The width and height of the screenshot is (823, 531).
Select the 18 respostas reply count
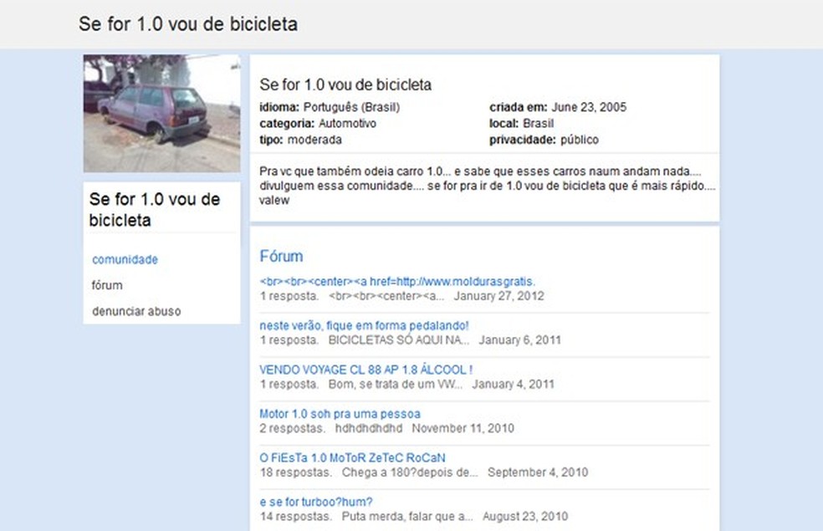click(296, 472)
